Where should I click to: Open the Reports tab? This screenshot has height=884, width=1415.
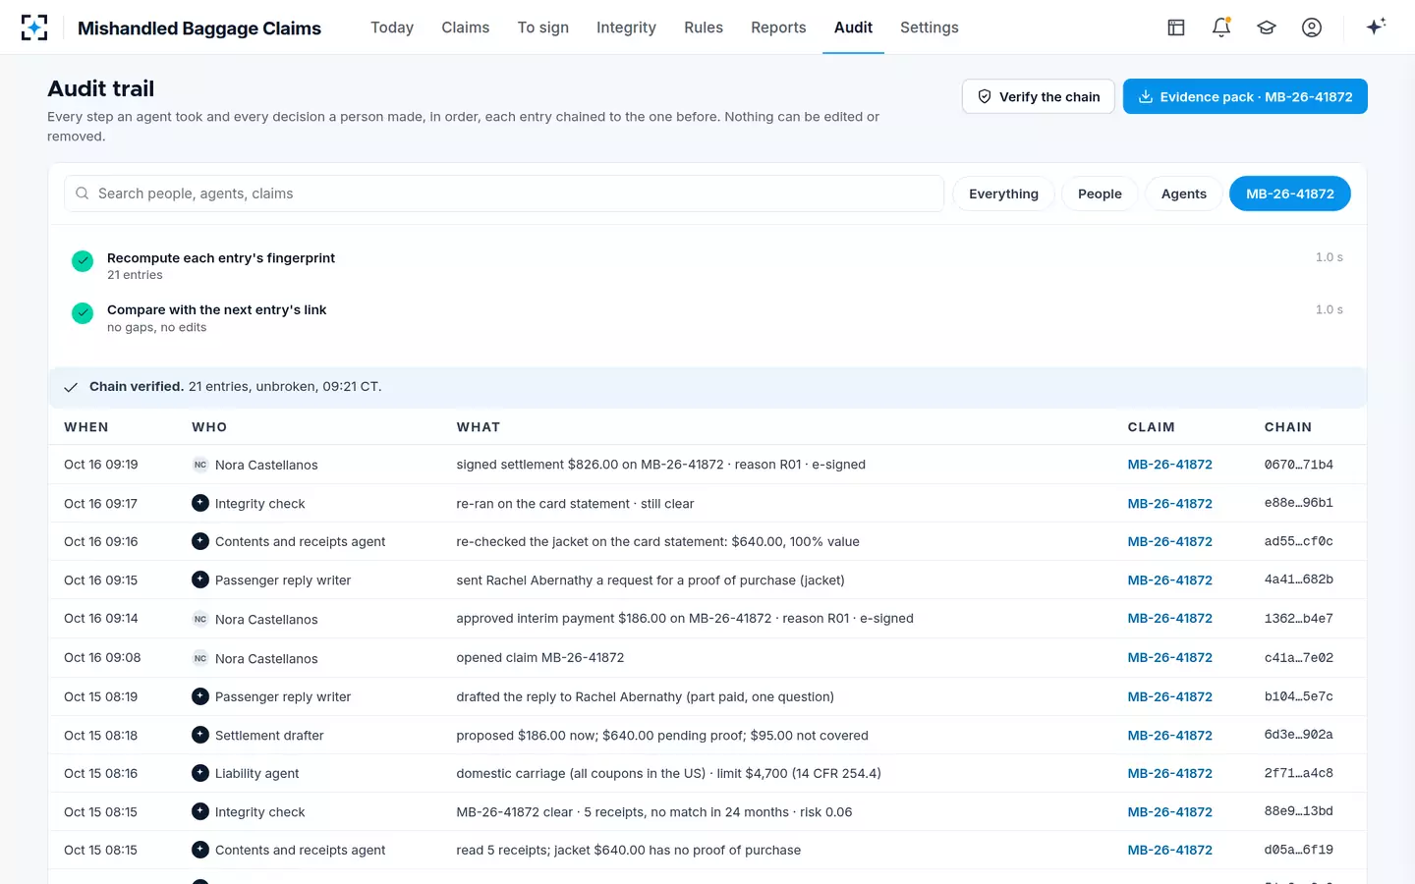[x=778, y=28]
